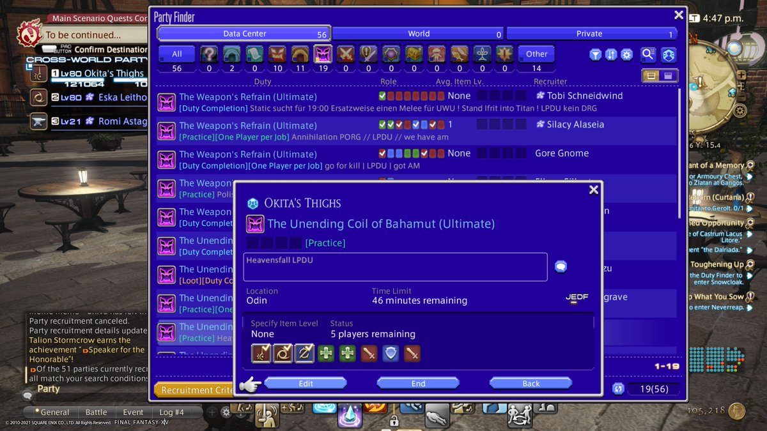The image size is (767, 431).
Task: Open the World tab
Action: point(418,34)
